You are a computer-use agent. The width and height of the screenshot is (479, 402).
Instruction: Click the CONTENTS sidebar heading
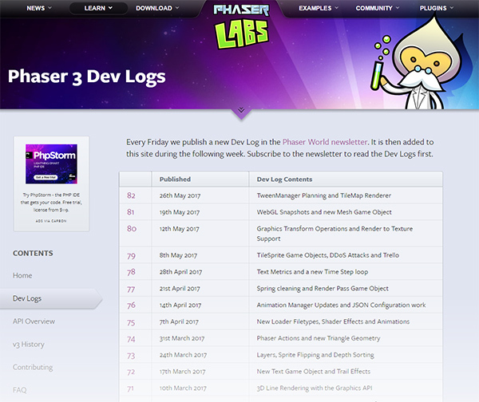33,254
